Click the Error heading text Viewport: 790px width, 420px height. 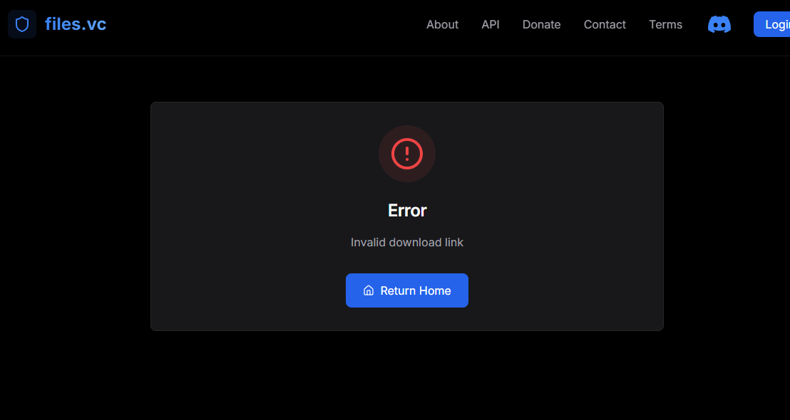(407, 211)
